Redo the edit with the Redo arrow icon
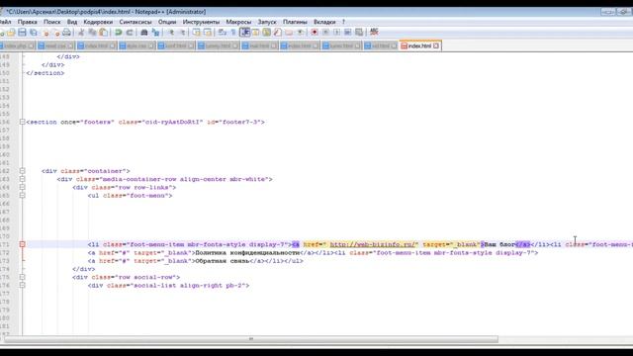Screen dimensions: 633x356 [x=130, y=33]
